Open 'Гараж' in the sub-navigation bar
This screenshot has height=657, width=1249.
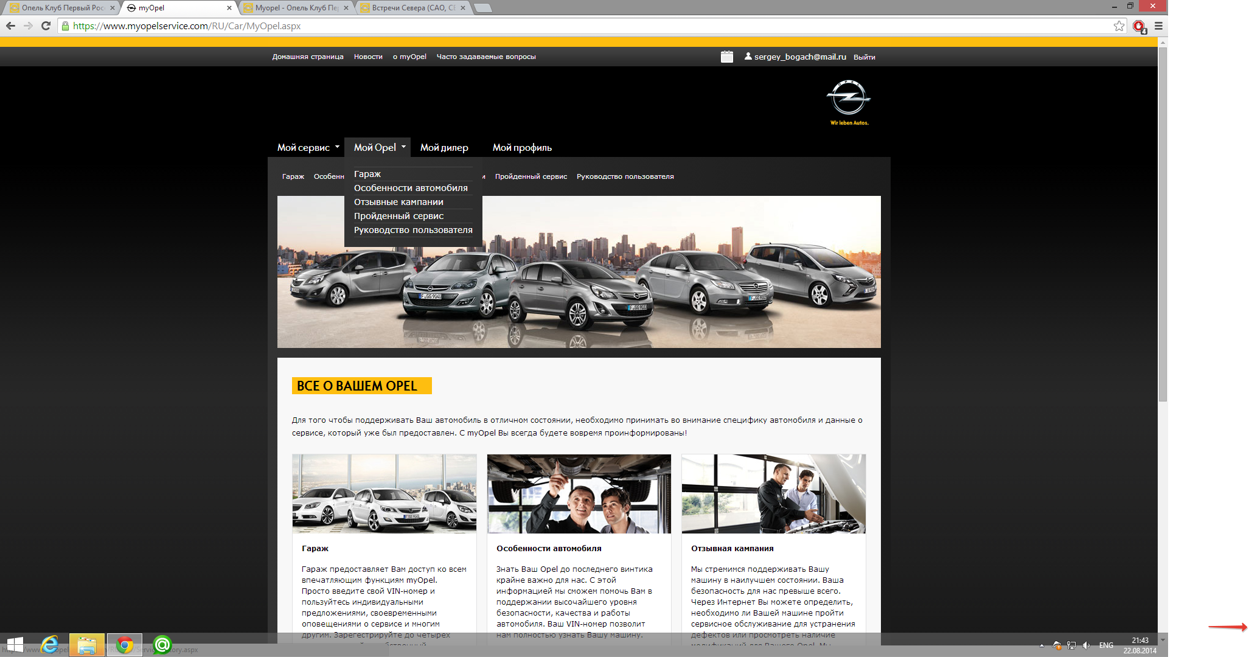pos(293,176)
